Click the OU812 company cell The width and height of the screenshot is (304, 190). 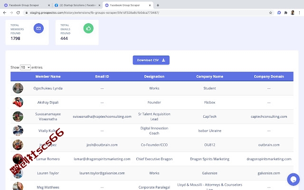click(x=209, y=145)
